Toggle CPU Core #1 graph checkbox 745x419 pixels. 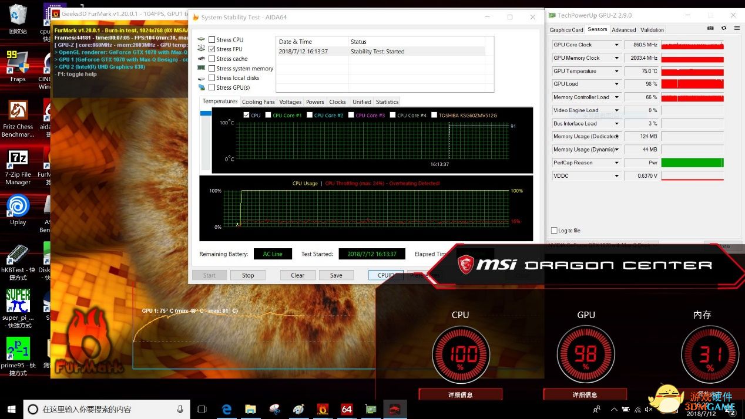(x=268, y=115)
